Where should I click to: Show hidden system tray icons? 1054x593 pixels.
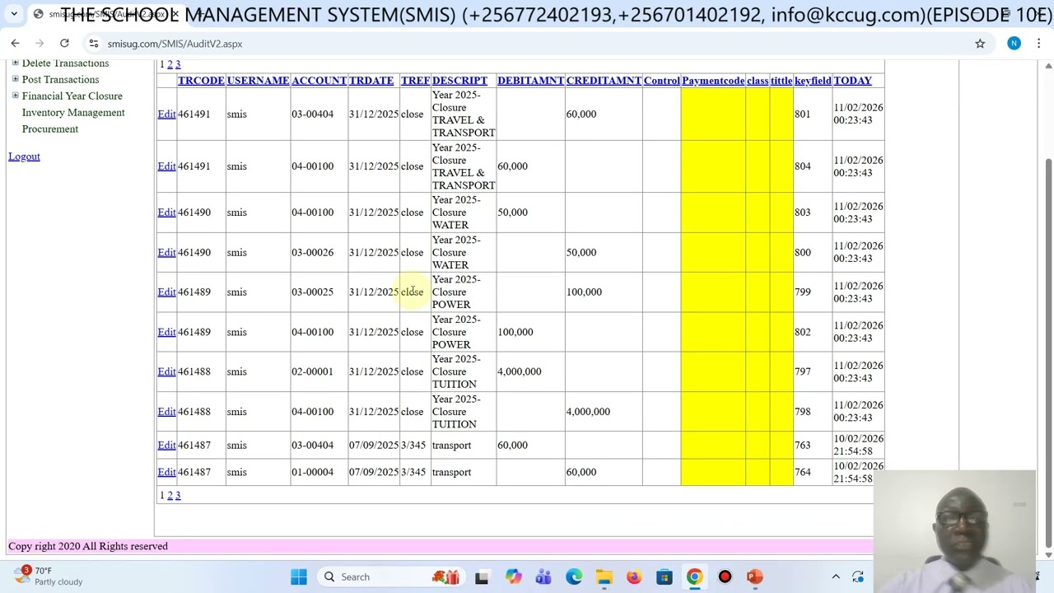tap(836, 577)
